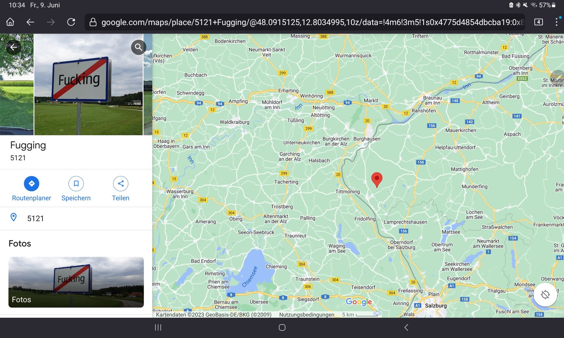Click the Salzburg city label on map
The height and width of the screenshot is (338, 564).
coord(436,306)
